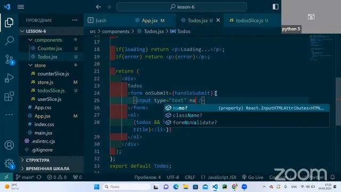Toggle the primary sidebar layout icon

point(275,7)
